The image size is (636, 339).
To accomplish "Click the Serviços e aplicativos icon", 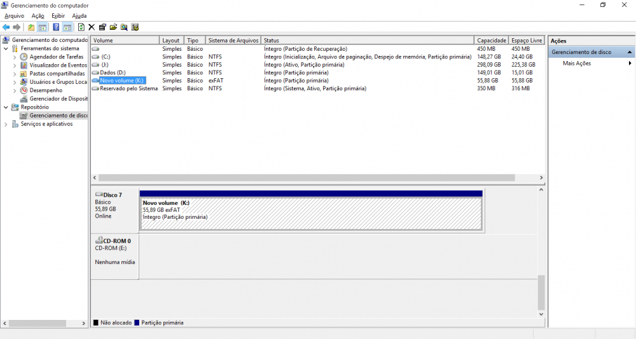I will click(15, 124).
